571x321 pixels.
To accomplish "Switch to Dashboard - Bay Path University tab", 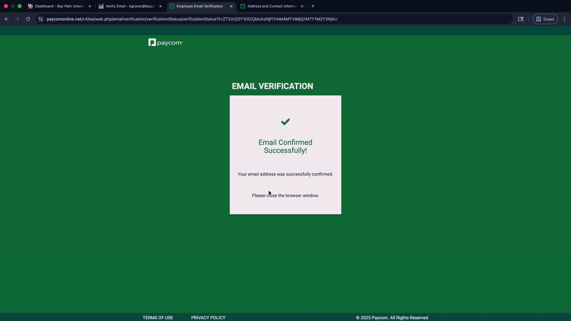I will point(59,6).
